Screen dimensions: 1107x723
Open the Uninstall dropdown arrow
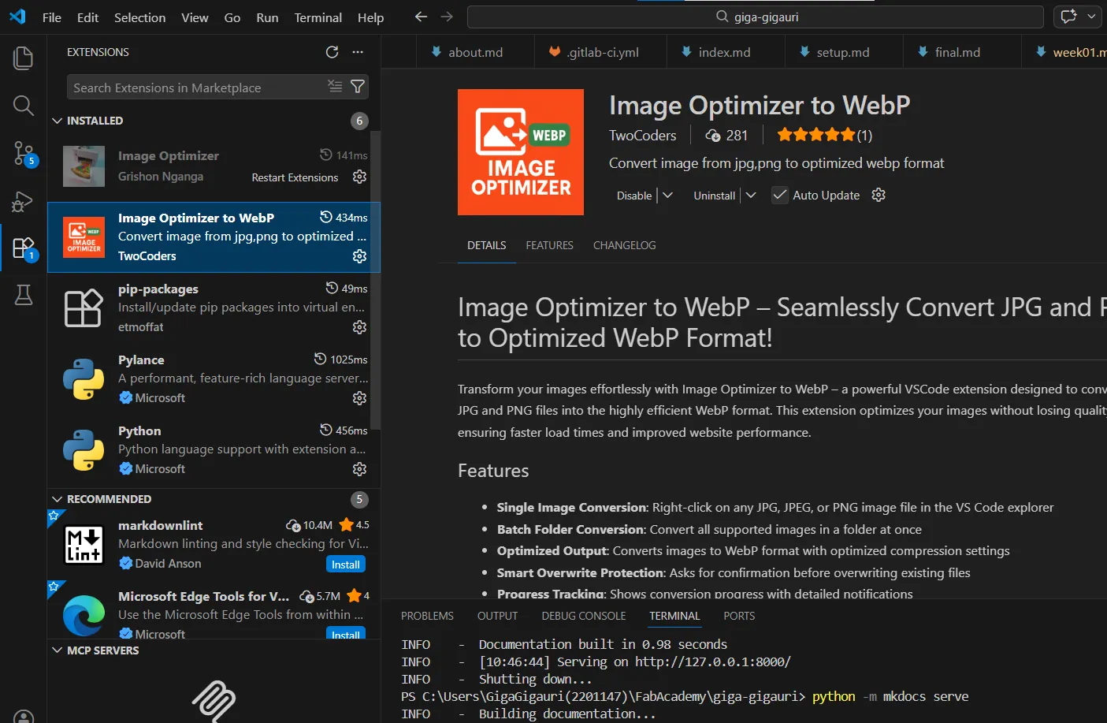751,196
